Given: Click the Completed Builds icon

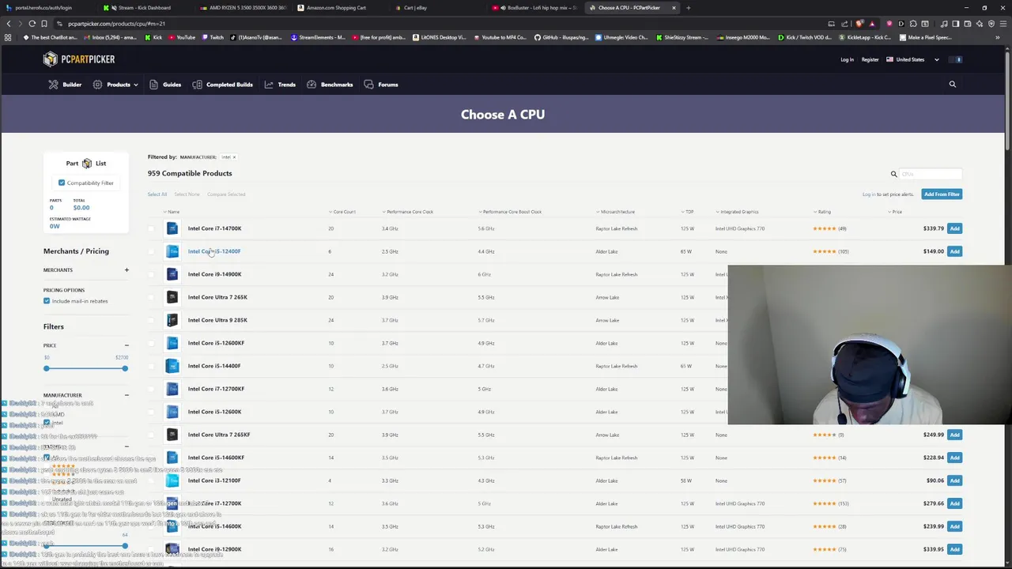Looking at the screenshot, I should [197, 85].
